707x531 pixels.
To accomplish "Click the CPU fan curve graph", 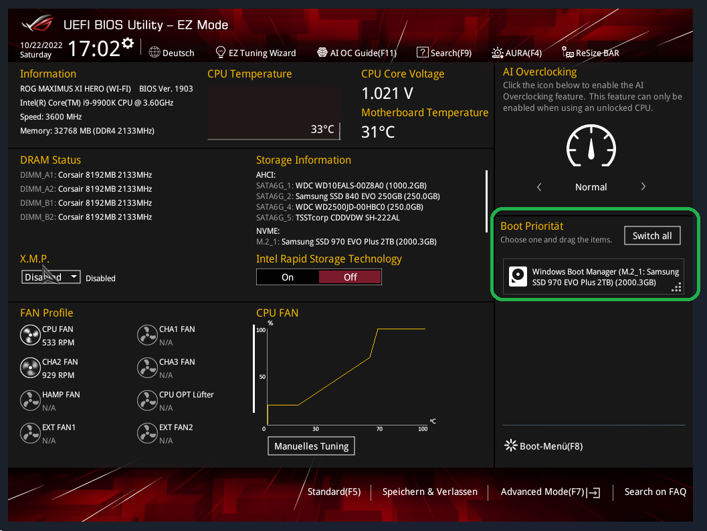I will click(x=346, y=376).
